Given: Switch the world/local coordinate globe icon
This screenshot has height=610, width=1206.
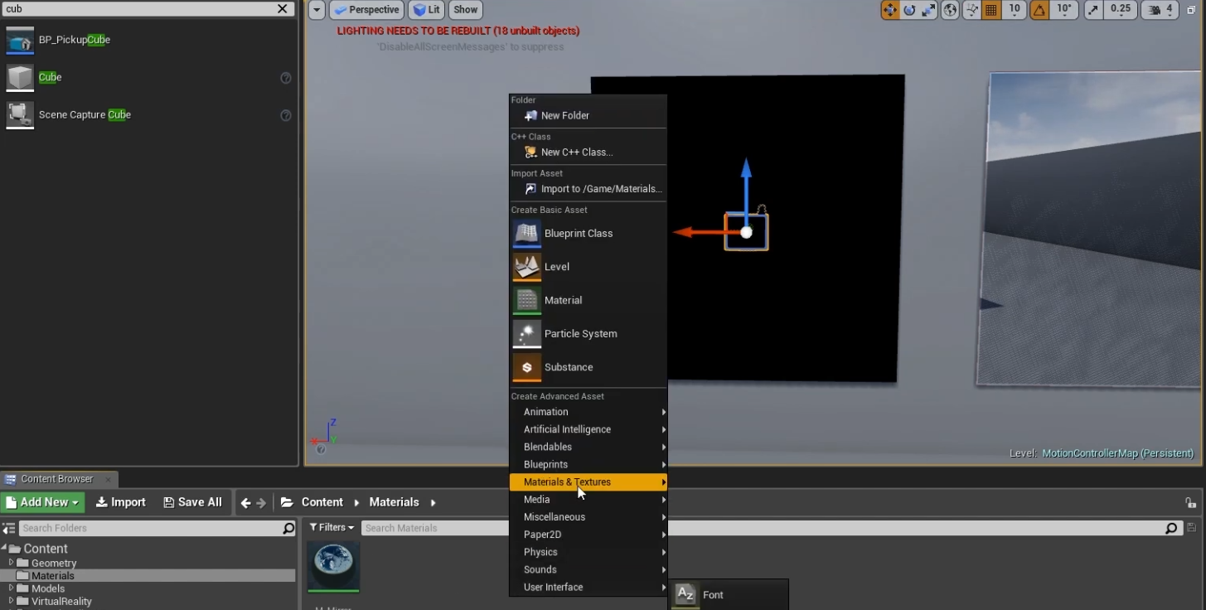Looking at the screenshot, I should (951, 10).
